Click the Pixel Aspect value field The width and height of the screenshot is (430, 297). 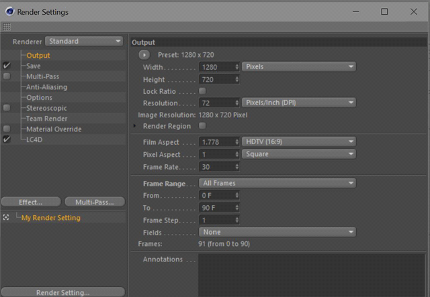coord(216,154)
